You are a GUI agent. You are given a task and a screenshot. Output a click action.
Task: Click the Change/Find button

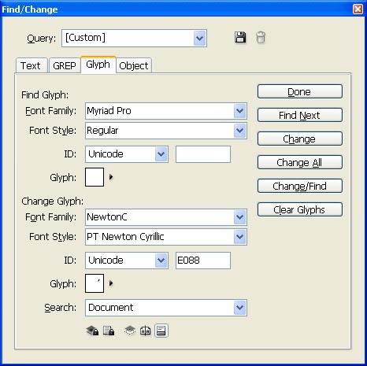(300, 186)
